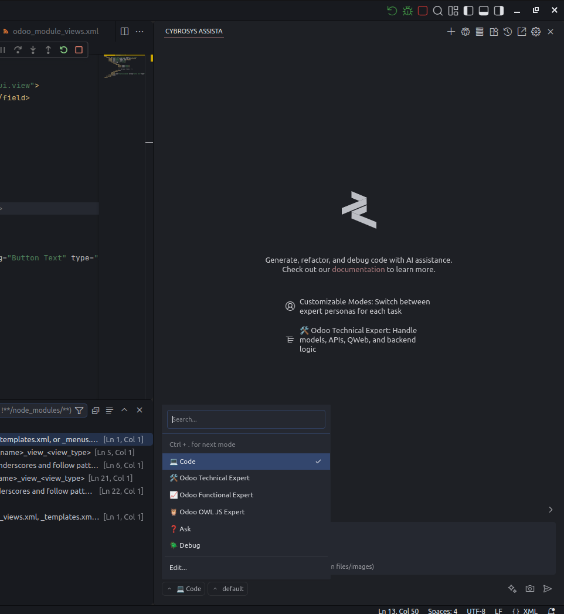Select the Code mode entry in the list
The height and width of the screenshot is (614, 564).
point(246,462)
